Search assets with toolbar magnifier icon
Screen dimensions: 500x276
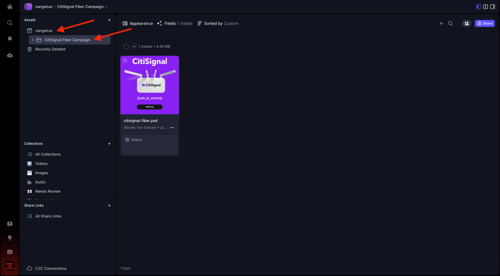coord(450,23)
